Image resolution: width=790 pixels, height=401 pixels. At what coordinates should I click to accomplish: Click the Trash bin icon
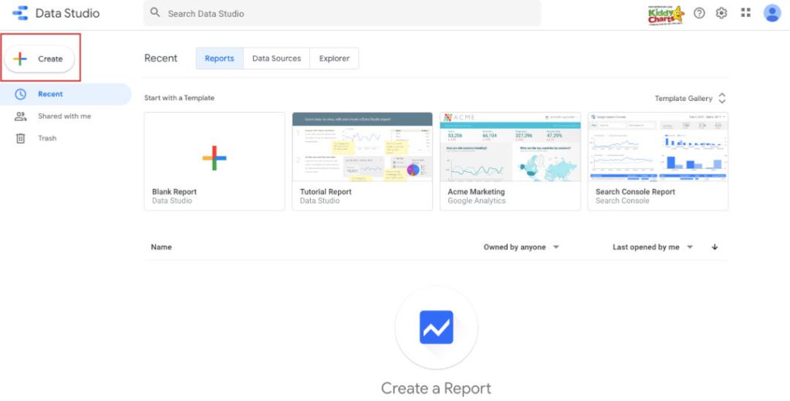pyautogui.click(x=20, y=138)
